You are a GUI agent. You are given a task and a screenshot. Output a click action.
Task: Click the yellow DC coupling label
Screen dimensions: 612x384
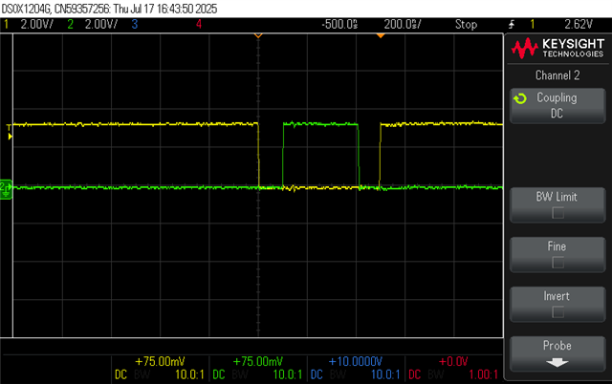121,374
